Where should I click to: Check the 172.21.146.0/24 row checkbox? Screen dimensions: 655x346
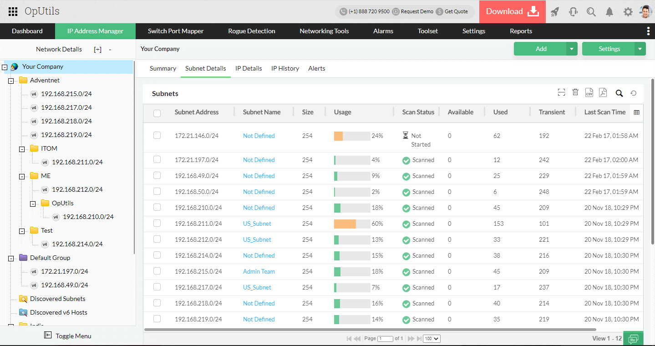157,135
